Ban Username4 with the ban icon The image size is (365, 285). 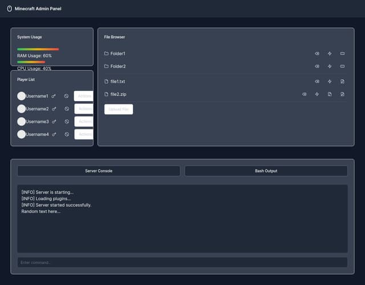coord(67,134)
